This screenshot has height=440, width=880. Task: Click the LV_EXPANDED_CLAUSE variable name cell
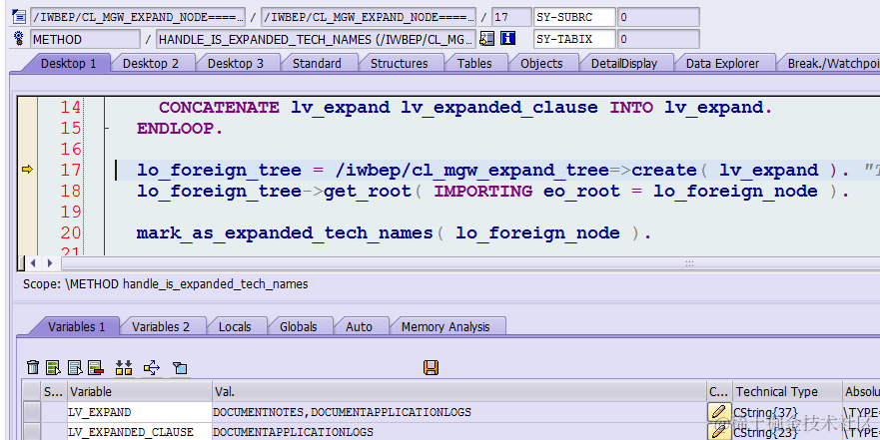click(x=140, y=432)
